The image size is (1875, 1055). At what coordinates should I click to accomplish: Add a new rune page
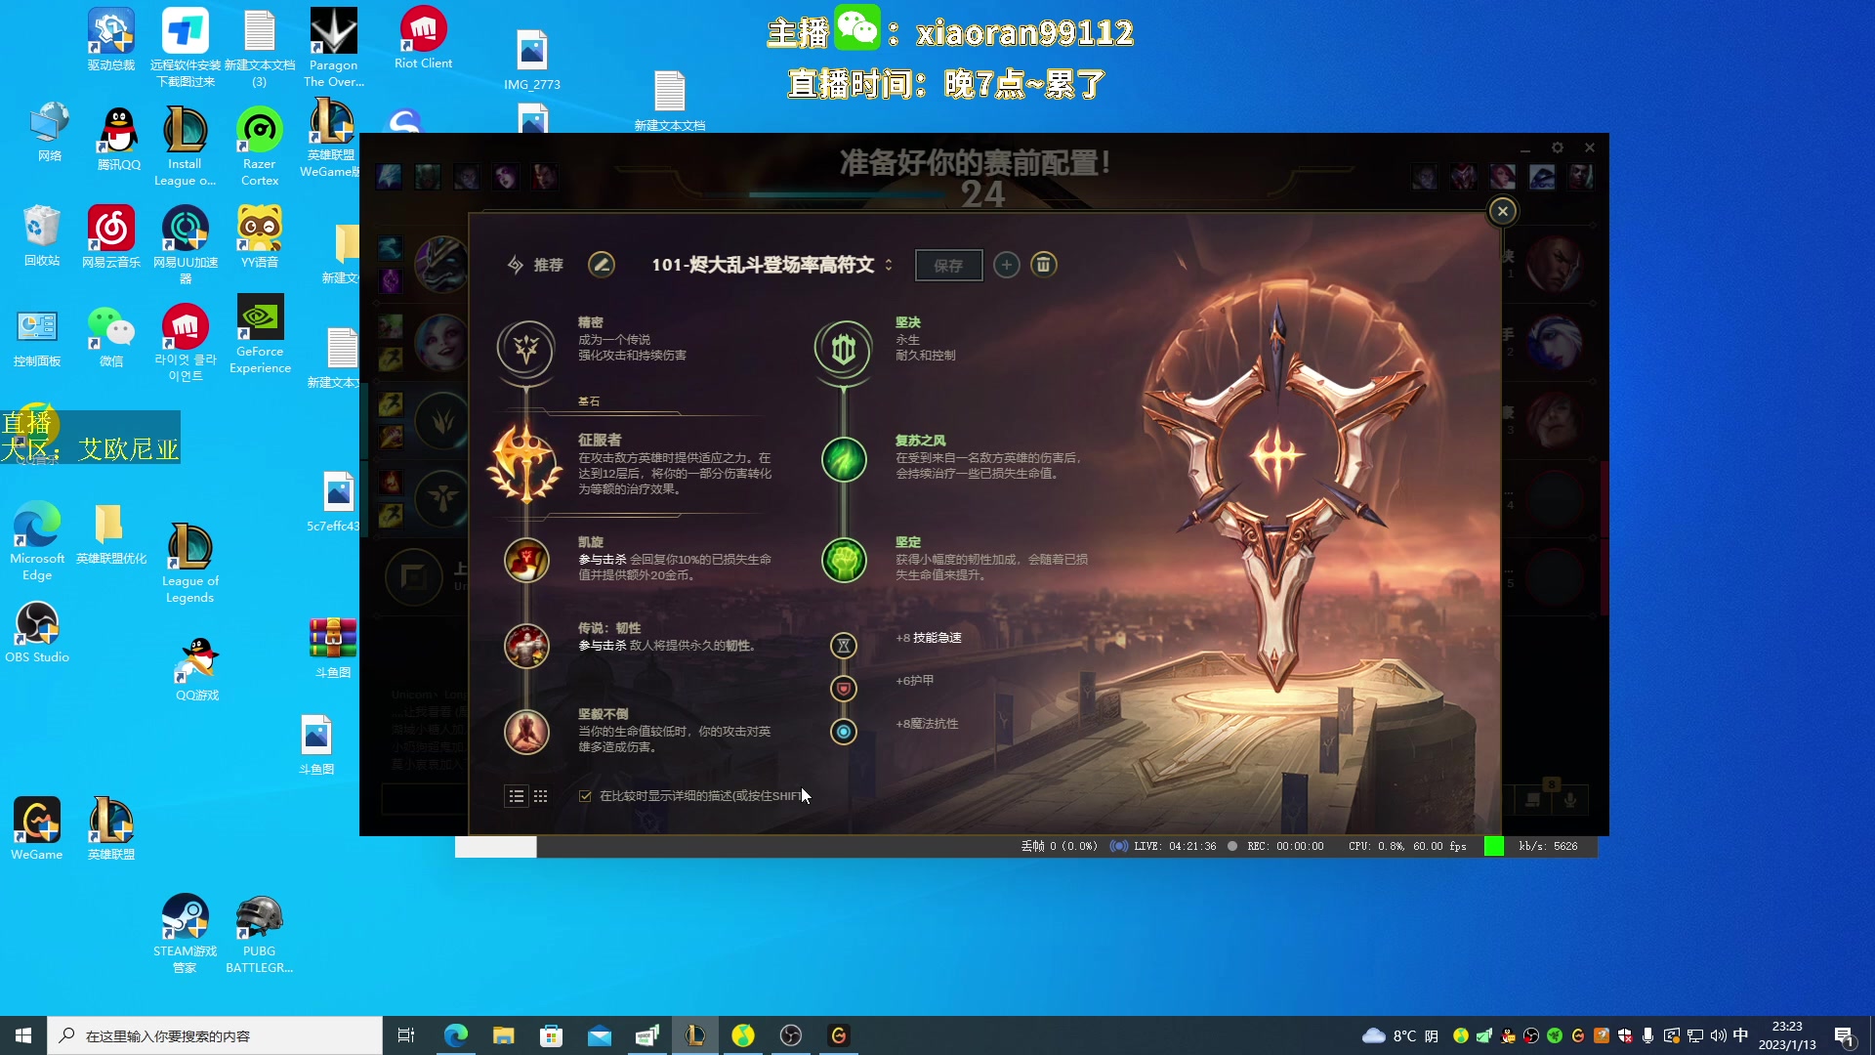(1007, 265)
